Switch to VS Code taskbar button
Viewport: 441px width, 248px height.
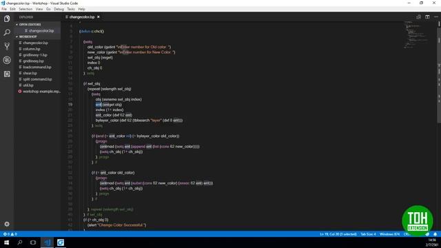pos(47,242)
